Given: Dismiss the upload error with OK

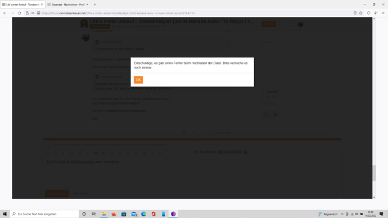Looking at the screenshot, I should [x=138, y=80].
